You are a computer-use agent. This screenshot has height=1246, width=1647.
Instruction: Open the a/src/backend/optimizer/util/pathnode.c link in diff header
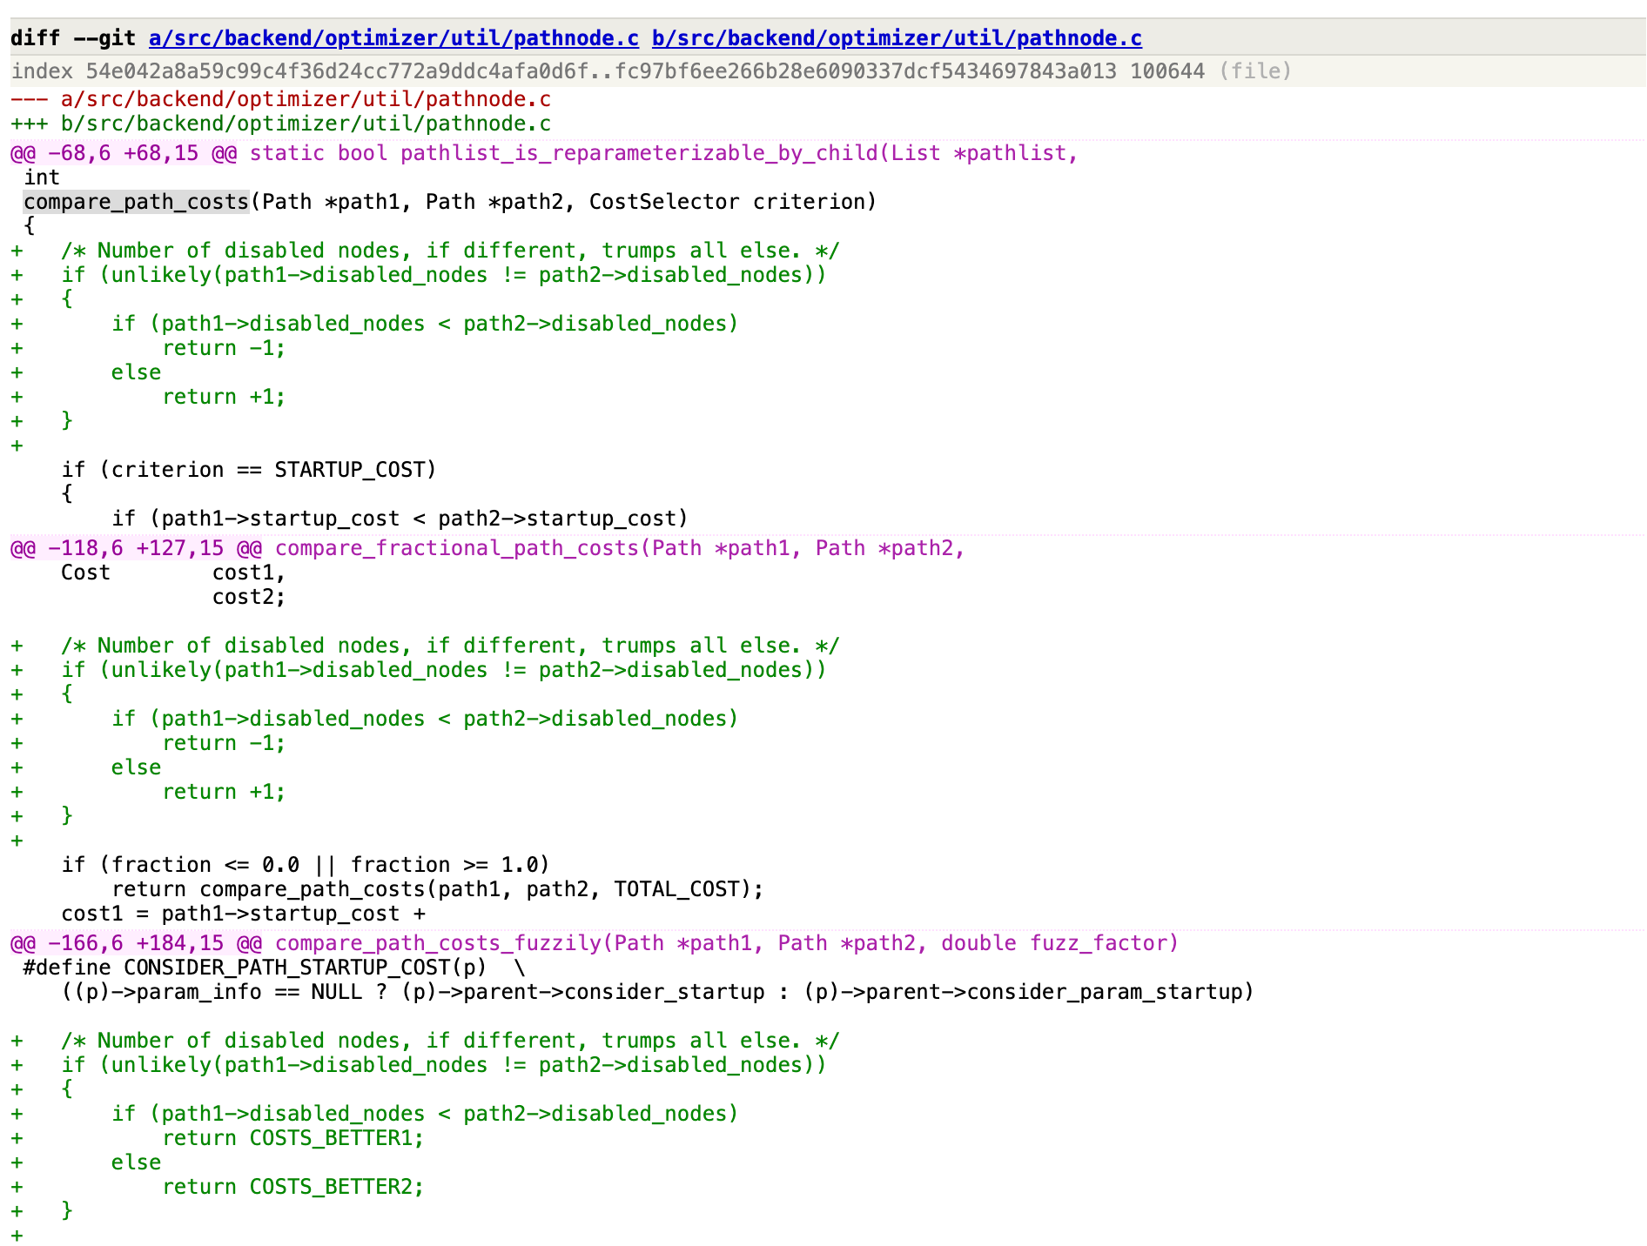click(x=393, y=38)
